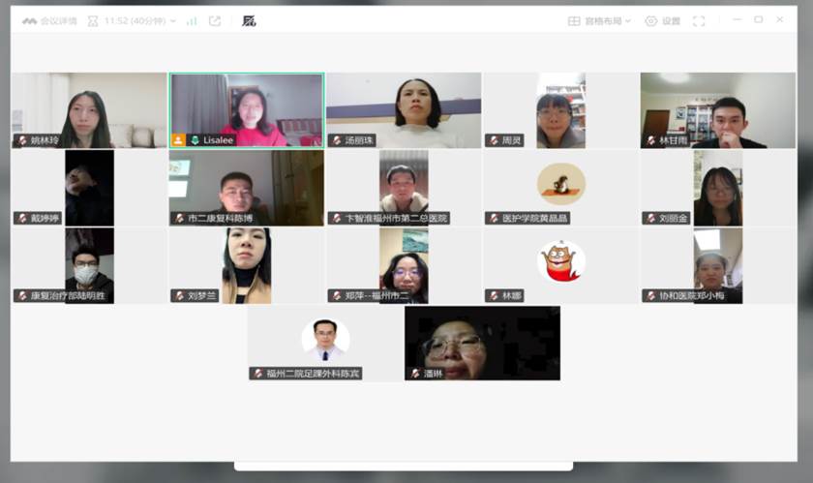Click the share/pop-out icon in top bar
Viewport: 813px width, 483px height.
point(215,20)
